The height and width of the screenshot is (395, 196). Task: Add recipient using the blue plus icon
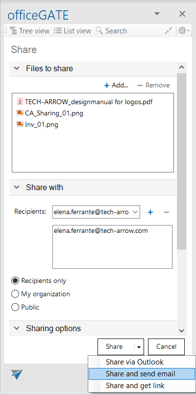(150, 212)
